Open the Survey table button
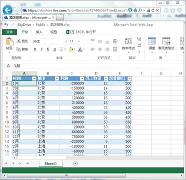Image resolution: width=186 pixels, height=180 pixels. click(x=152, y=44)
